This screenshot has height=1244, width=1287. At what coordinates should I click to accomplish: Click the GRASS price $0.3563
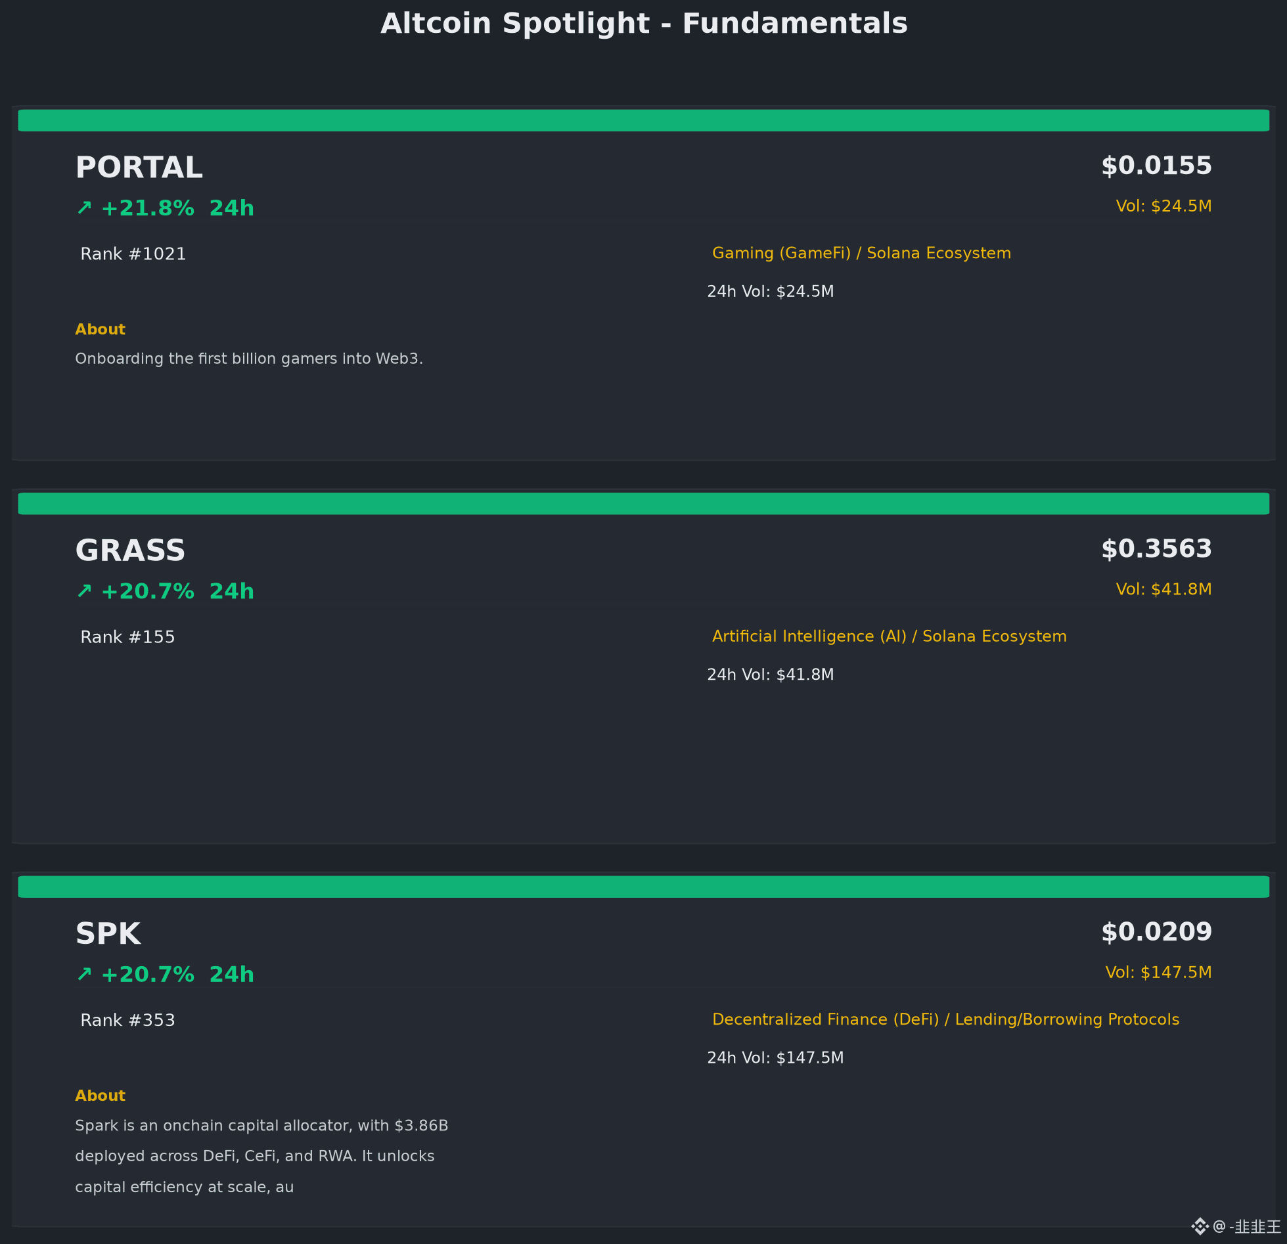(1156, 548)
